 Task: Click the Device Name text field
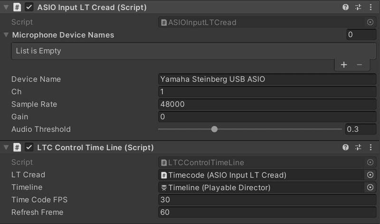(x=267, y=79)
